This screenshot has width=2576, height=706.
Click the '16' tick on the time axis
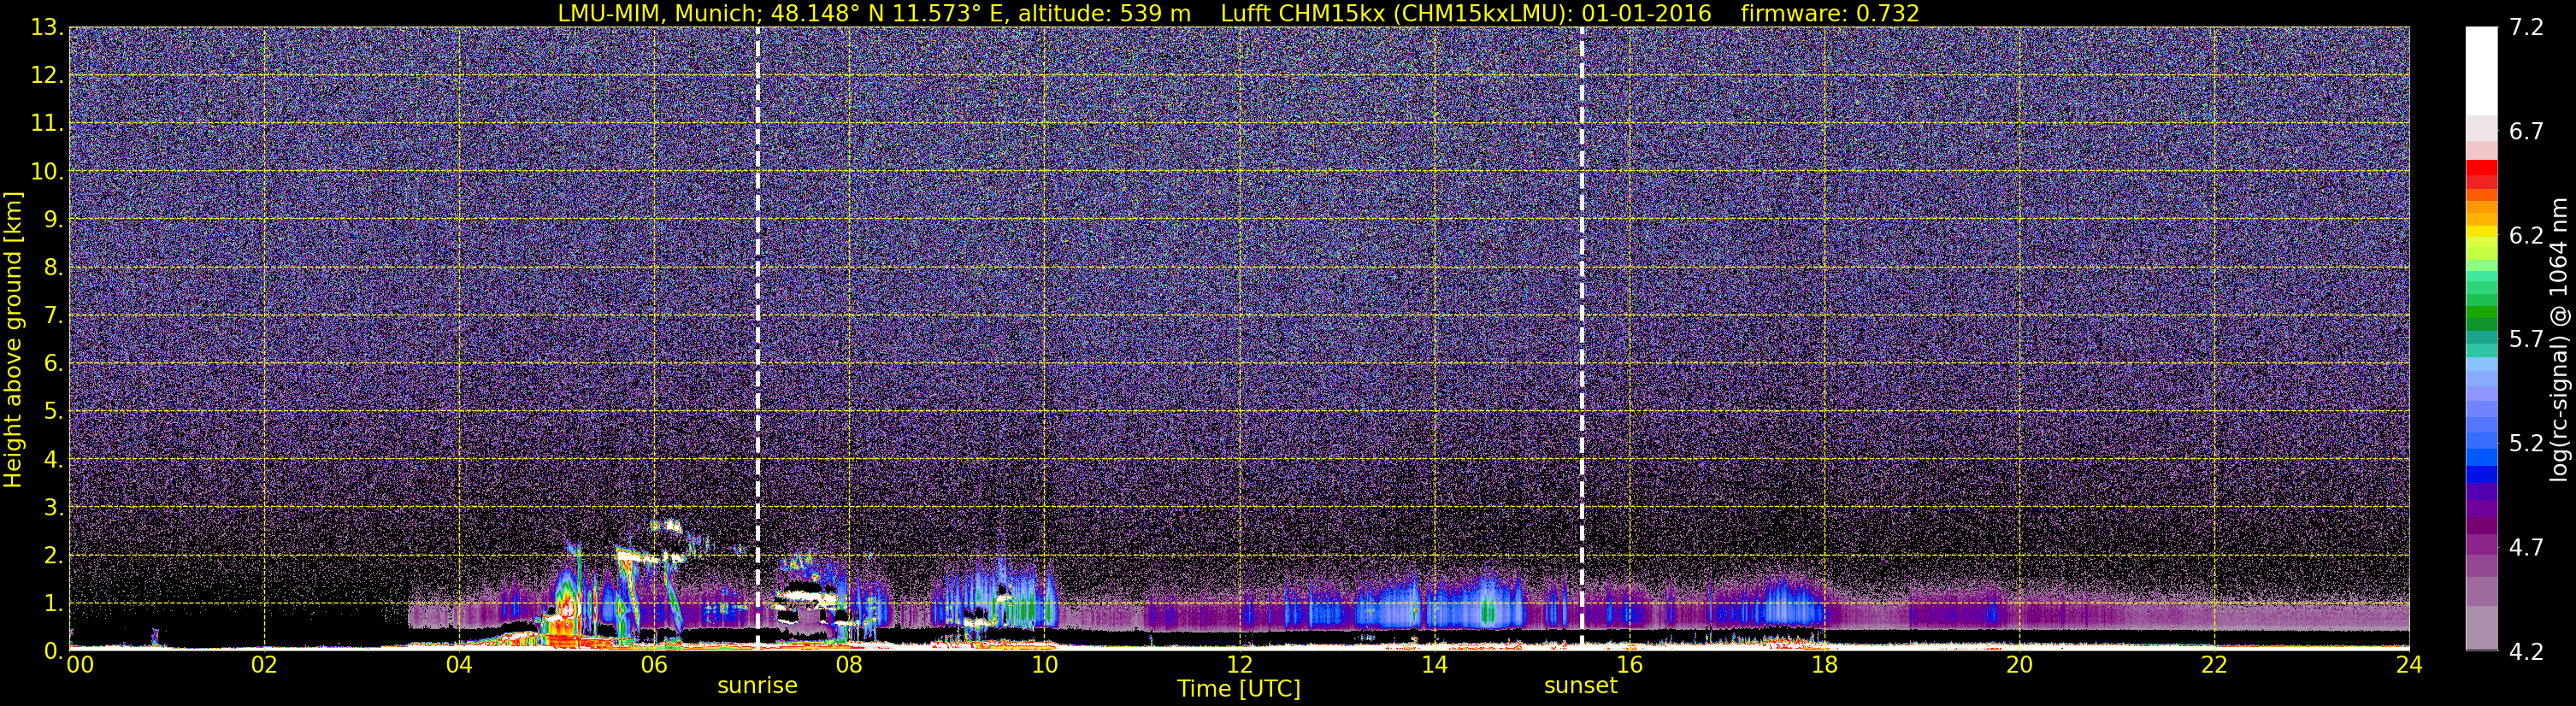point(1629,665)
